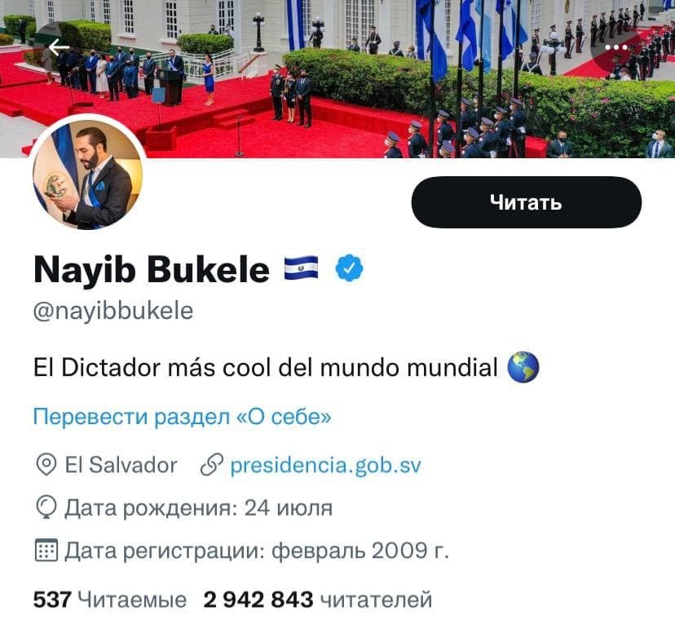Tap the back arrow icon
Viewport: 675px width, 633px height.
59,47
